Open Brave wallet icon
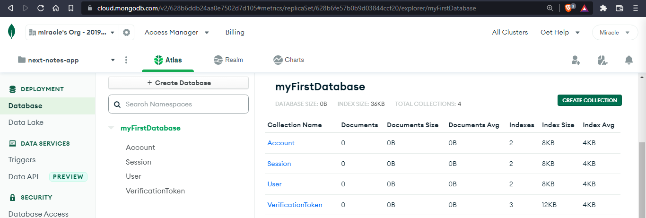The image size is (646, 218). pos(620,8)
